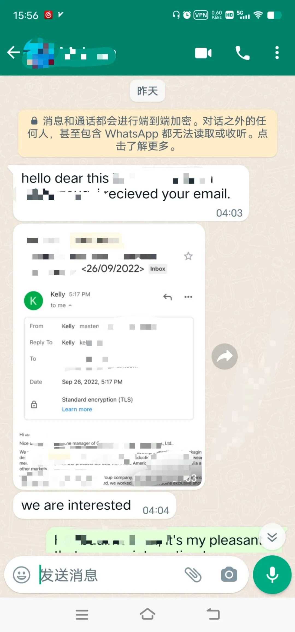This screenshot has height=632, width=295.
Task: Go back using the header arrow
Action: pos(13,53)
